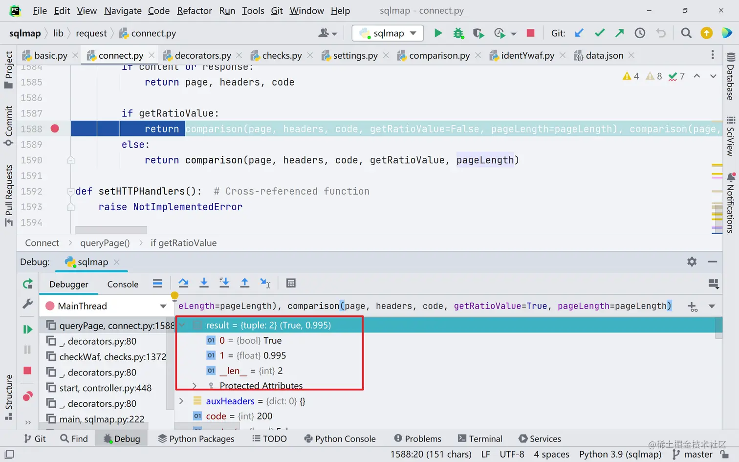Hide the Debug tool window
Screen dimensions: 739x462
click(712, 262)
